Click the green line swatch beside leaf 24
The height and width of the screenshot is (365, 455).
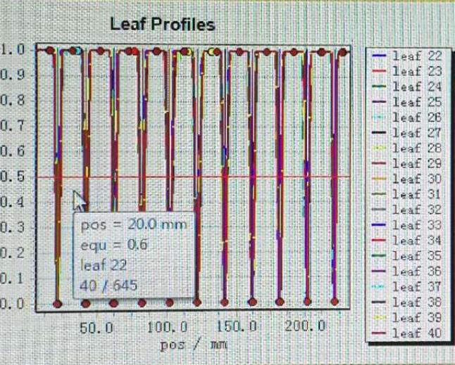[x=379, y=87]
